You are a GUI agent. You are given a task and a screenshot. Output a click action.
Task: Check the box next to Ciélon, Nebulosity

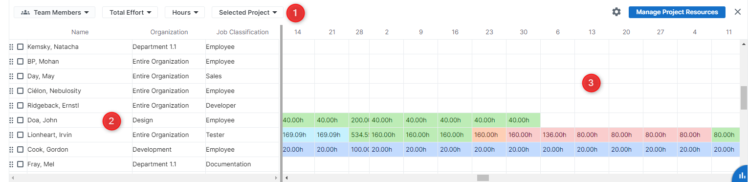point(21,91)
